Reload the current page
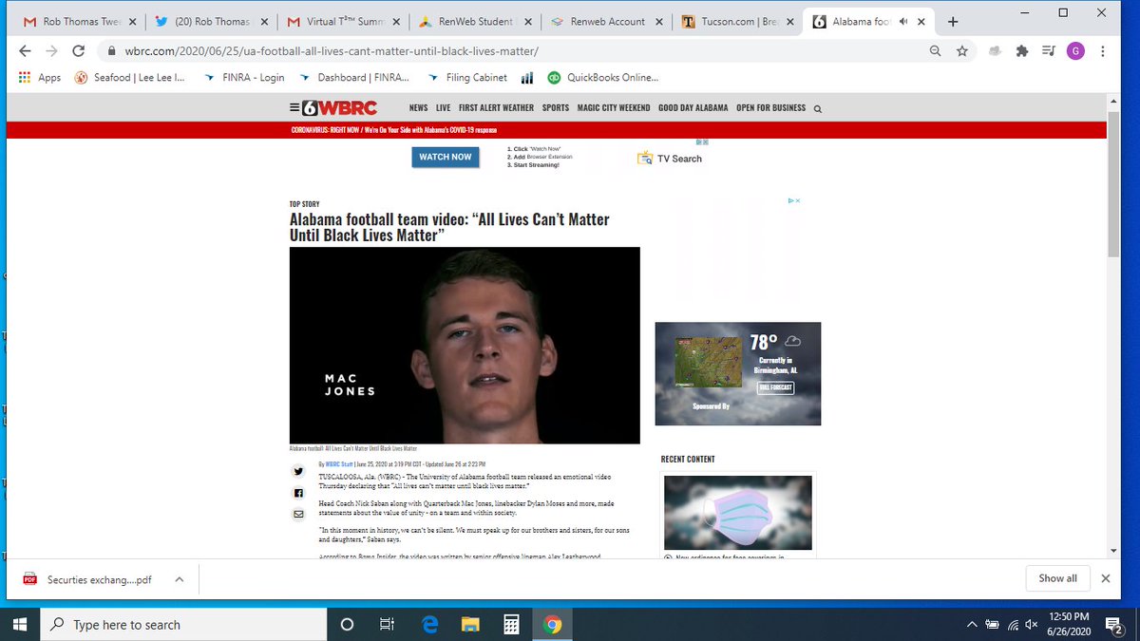The width and height of the screenshot is (1140, 641). 79,50
